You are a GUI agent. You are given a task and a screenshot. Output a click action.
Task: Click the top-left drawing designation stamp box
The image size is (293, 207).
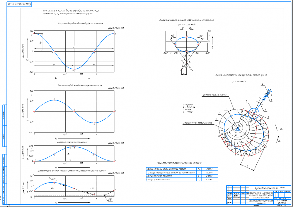19,4
